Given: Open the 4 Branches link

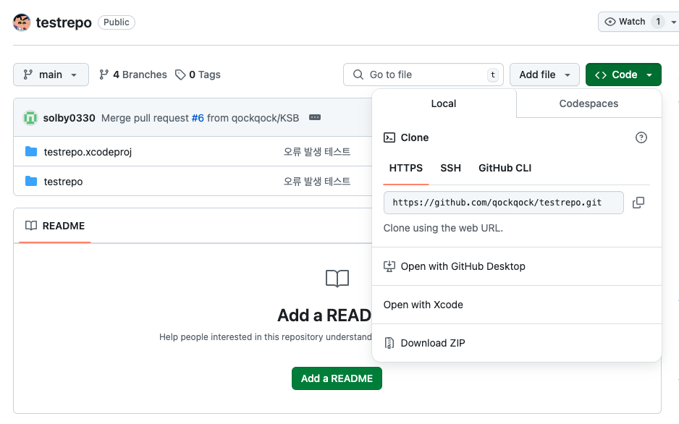Looking at the screenshot, I should (x=133, y=75).
